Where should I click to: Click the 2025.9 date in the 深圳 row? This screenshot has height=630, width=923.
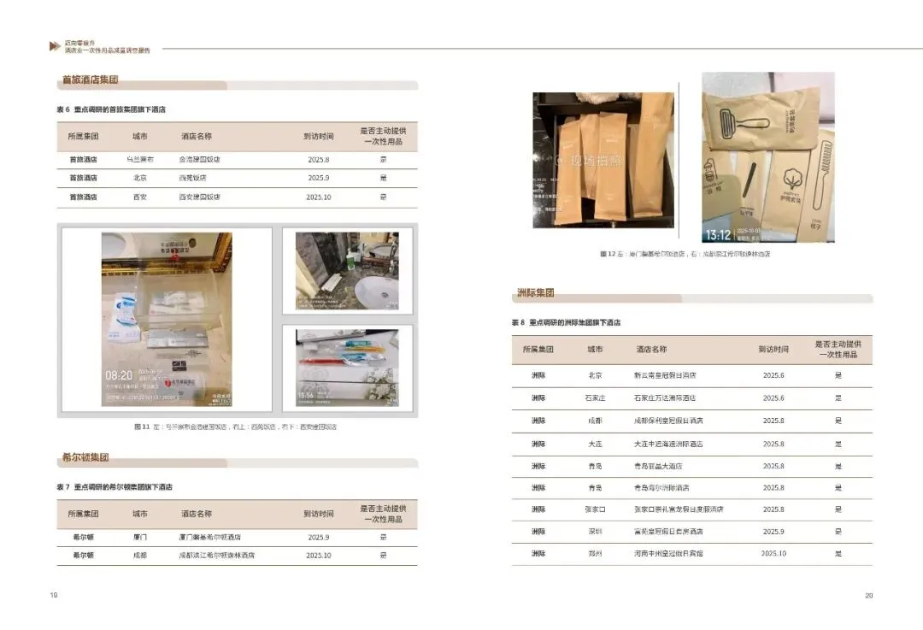click(x=773, y=532)
